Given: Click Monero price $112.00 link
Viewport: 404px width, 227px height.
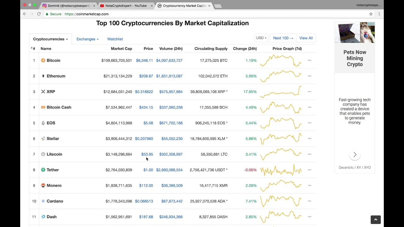Looking at the screenshot, I should [x=146, y=185].
